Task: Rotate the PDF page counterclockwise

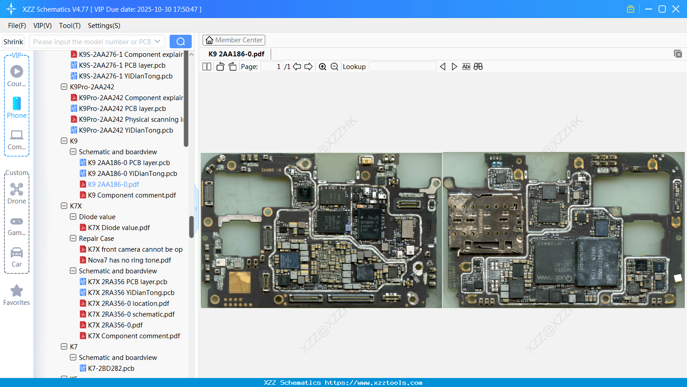Action: pos(220,66)
